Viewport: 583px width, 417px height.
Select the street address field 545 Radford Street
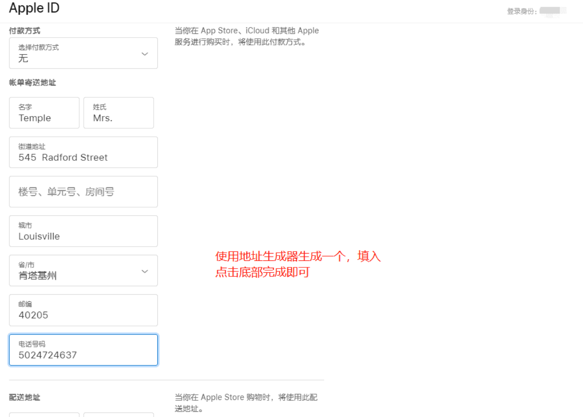click(x=83, y=152)
